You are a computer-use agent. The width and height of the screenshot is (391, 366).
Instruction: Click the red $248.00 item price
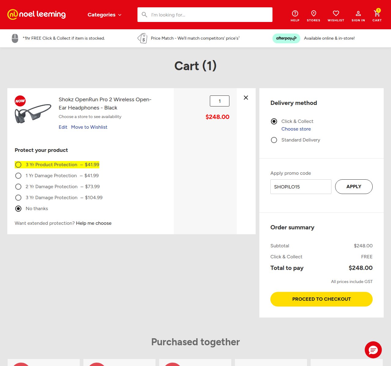click(217, 117)
